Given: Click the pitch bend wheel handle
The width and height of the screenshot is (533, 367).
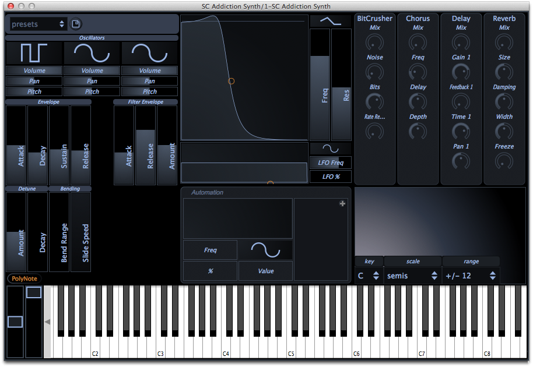Looking at the screenshot, I should click(x=15, y=322).
